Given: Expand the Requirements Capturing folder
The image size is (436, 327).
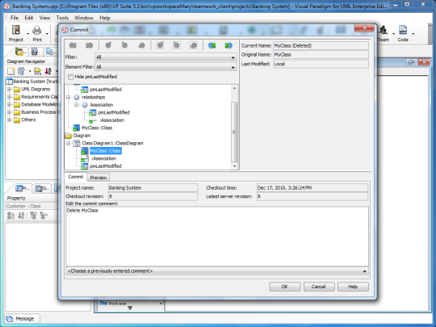Looking at the screenshot, I should tap(9, 97).
